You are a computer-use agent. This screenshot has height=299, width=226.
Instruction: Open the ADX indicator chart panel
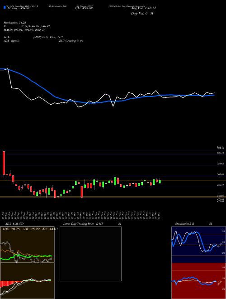pos(27,245)
